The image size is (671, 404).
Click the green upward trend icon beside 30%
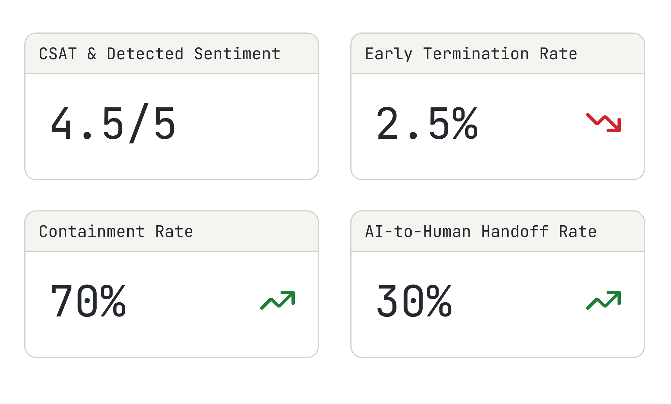click(x=604, y=300)
